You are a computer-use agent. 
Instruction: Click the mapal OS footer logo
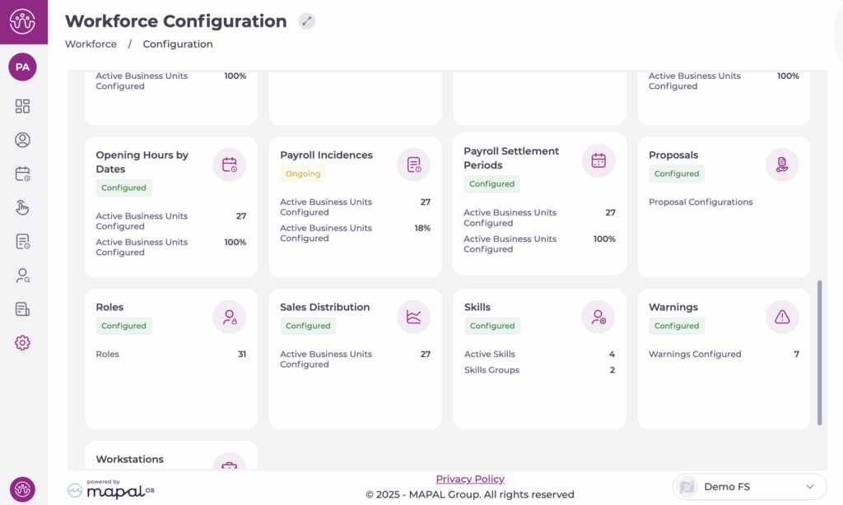tap(111, 489)
